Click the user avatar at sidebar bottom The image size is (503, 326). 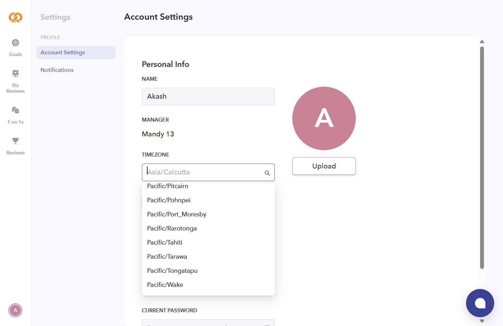coord(15,310)
